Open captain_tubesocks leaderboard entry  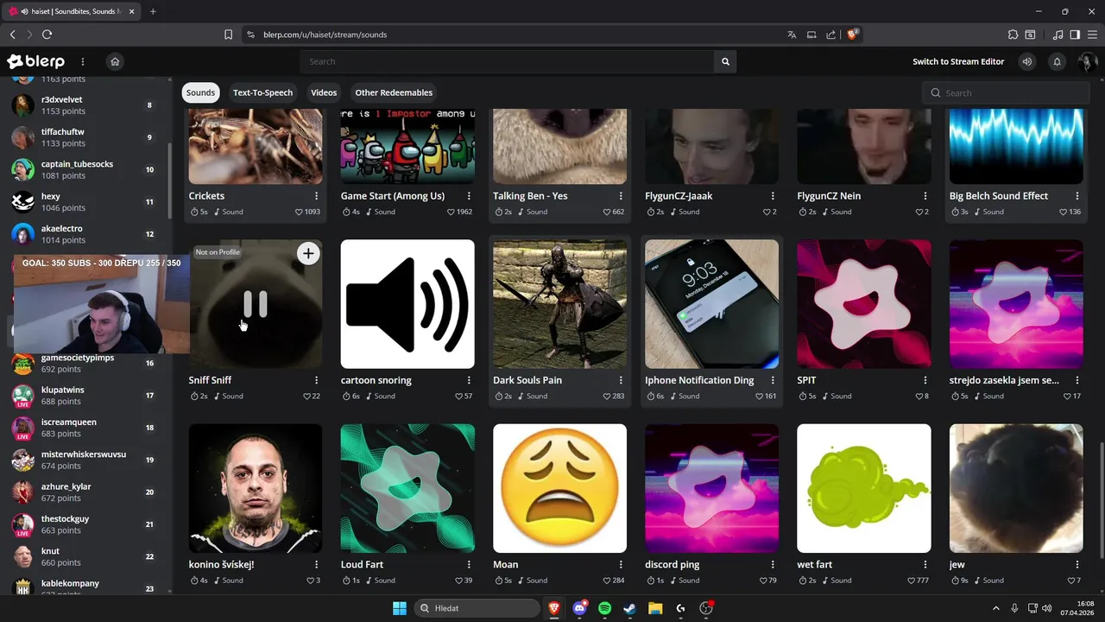coord(84,169)
